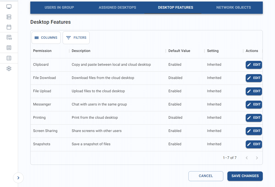Click the previous page chevron in pagination
The width and height of the screenshot is (275, 187).
tap(246, 158)
